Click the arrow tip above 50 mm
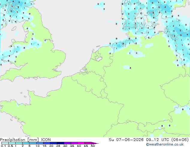Viewport: 190px width, 147px height. (x=95, y=143)
